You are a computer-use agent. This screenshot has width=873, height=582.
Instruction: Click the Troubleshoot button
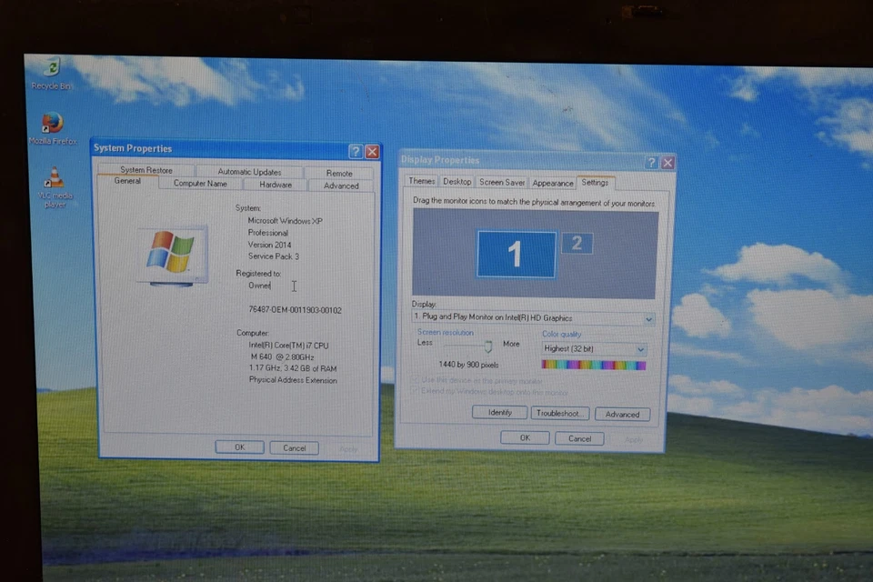[559, 413]
